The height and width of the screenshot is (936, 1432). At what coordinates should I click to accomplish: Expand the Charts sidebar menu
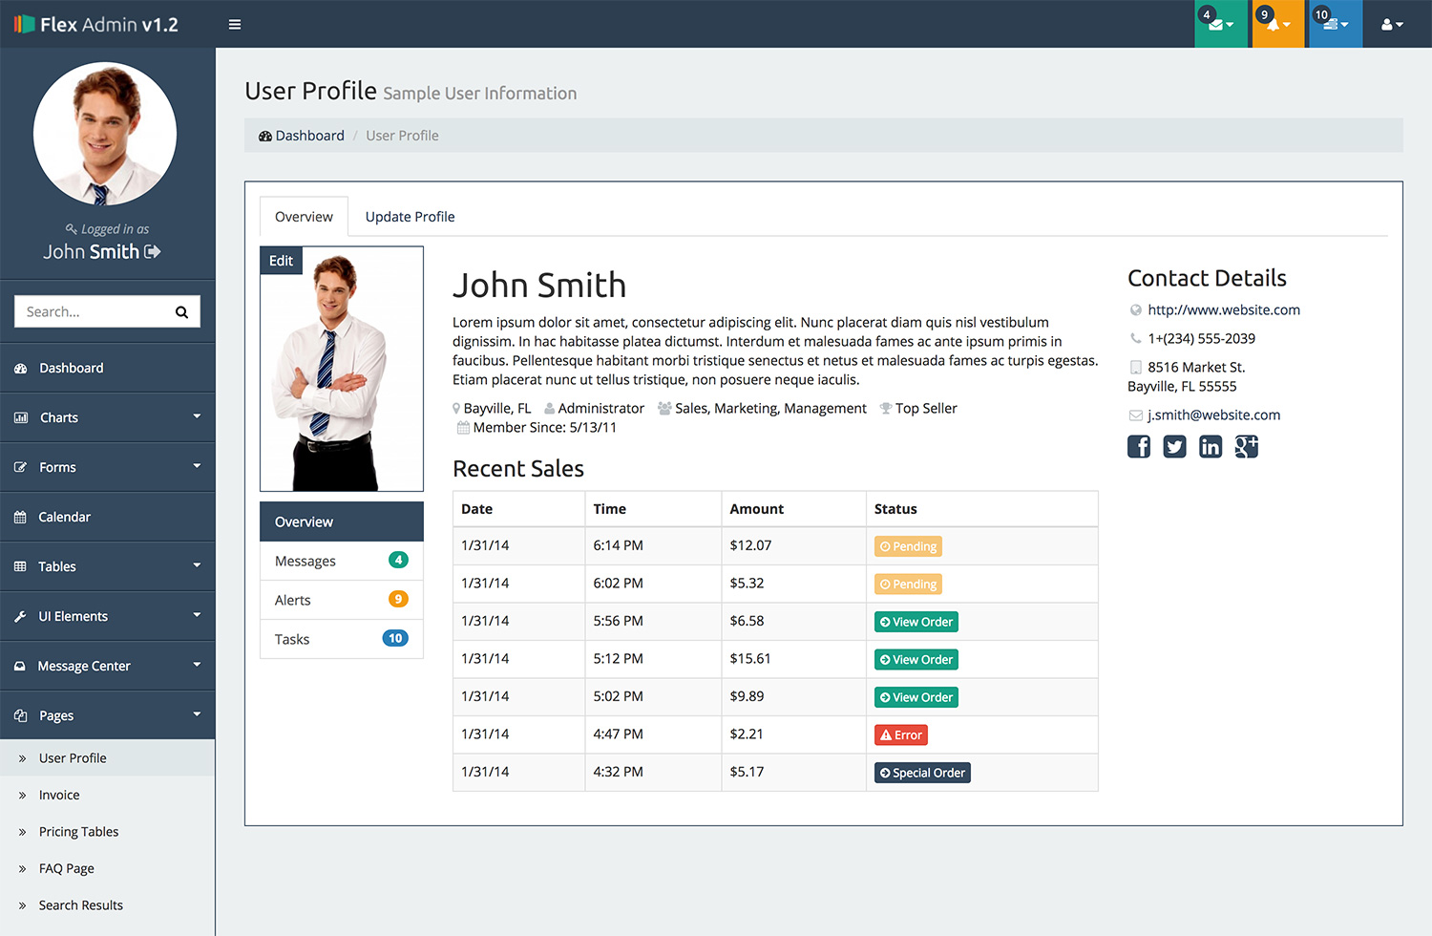tap(107, 417)
